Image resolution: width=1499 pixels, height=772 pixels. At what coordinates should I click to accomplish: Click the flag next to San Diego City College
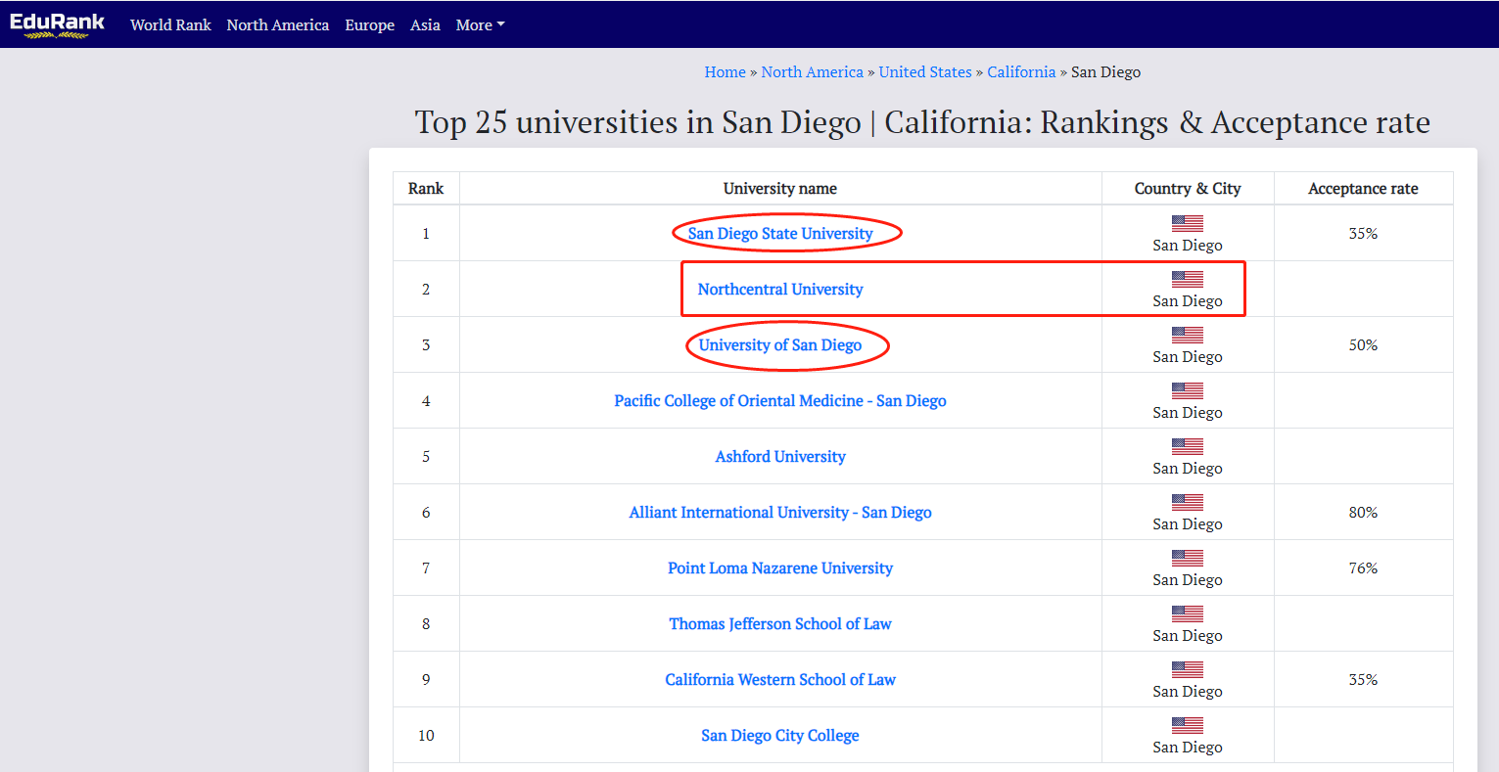click(x=1187, y=725)
